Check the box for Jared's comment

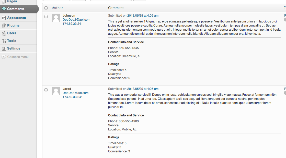coord(46,90)
